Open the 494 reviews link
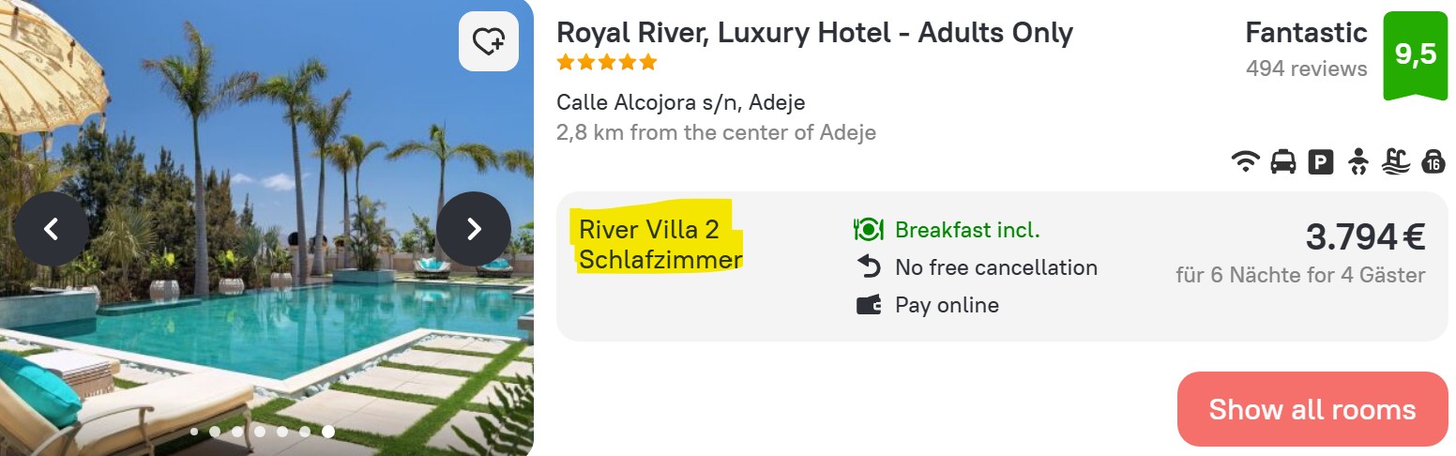1456x456 pixels. click(1306, 68)
